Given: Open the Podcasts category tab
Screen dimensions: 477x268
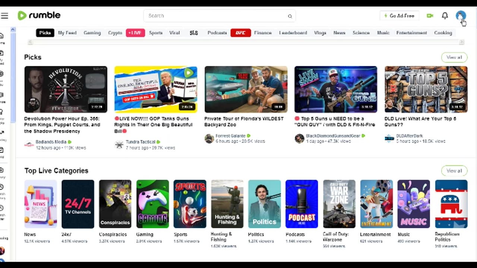Looking at the screenshot, I should pyautogui.click(x=217, y=33).
